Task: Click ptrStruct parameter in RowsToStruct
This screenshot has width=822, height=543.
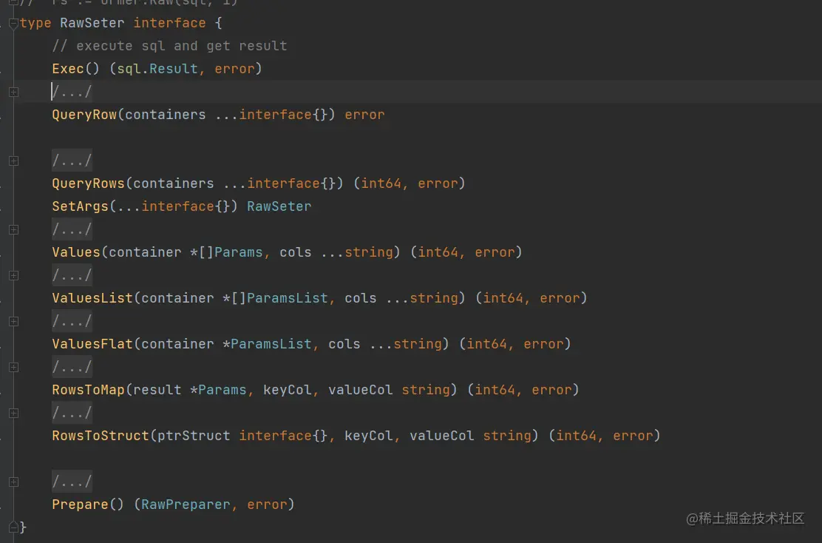Action: point(194,436)
